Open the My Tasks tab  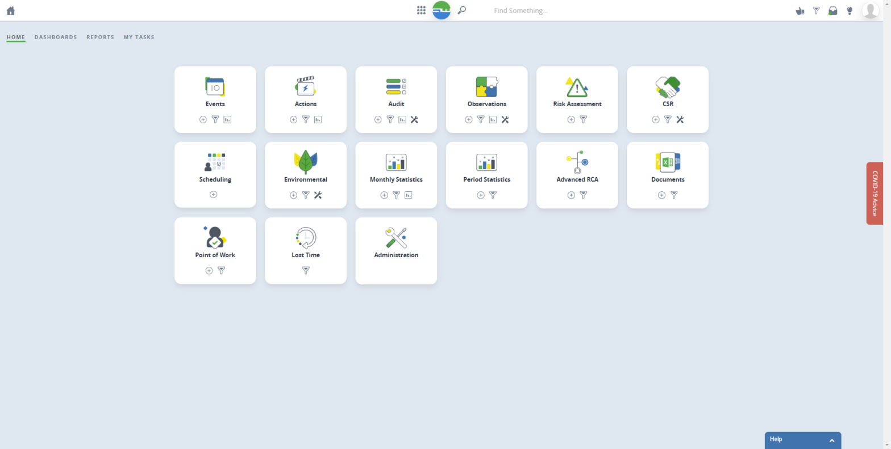point(139,37)
